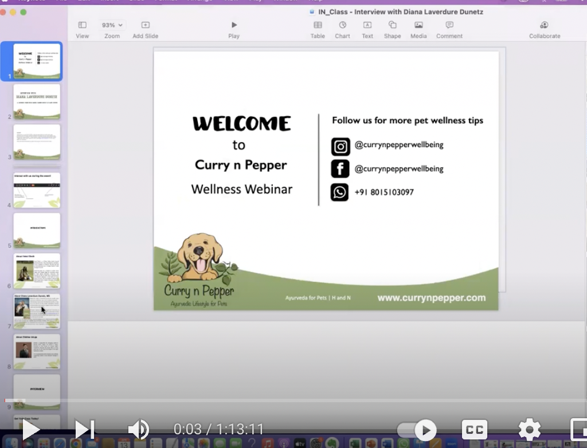The width and height of the screenshot is (587, 448).
Task: Insert a Chart from the toolbar
Action: [342, 25]
